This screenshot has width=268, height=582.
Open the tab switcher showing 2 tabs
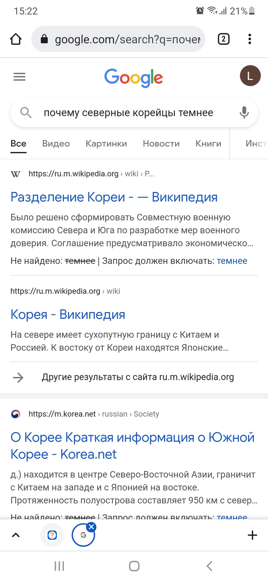pos(224,39)
